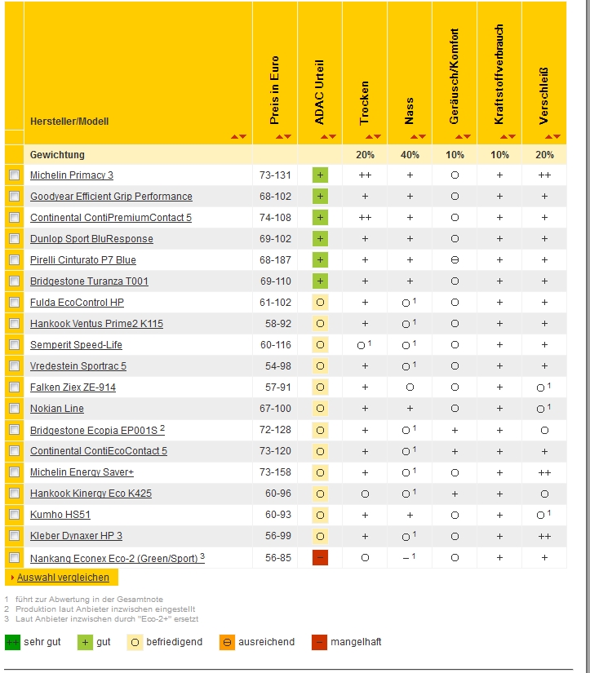Sort by the Verschleiß column arrows

[x=552, y=136]
